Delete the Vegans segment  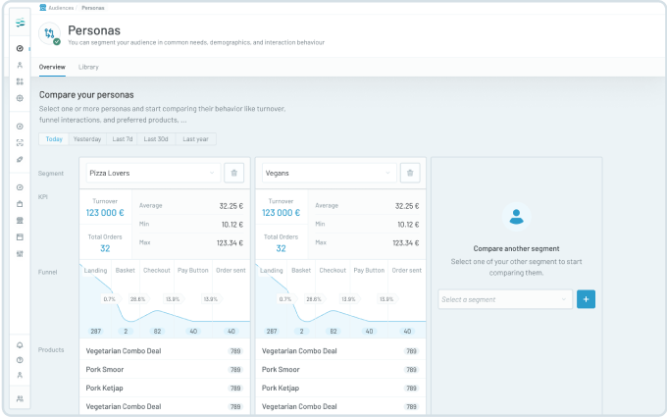pos(410,173)
